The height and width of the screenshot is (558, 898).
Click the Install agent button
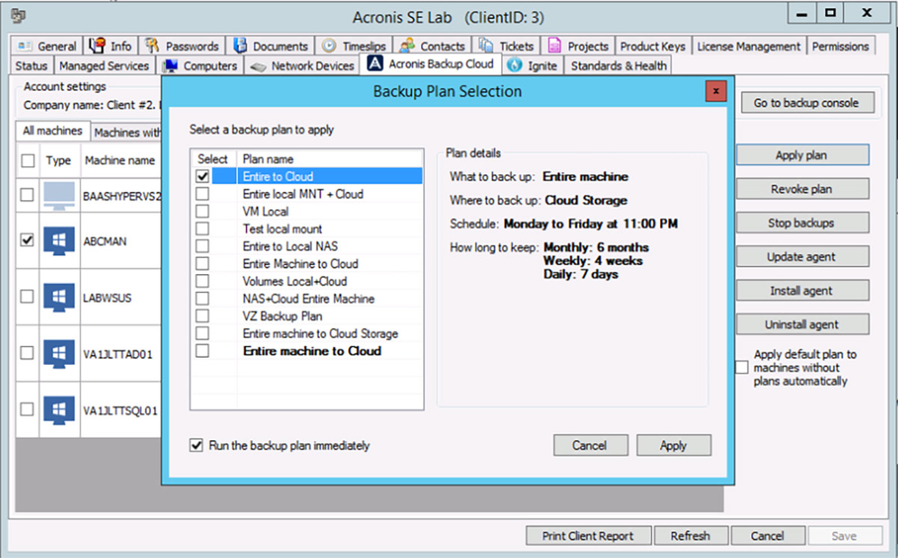click(802, 290)
